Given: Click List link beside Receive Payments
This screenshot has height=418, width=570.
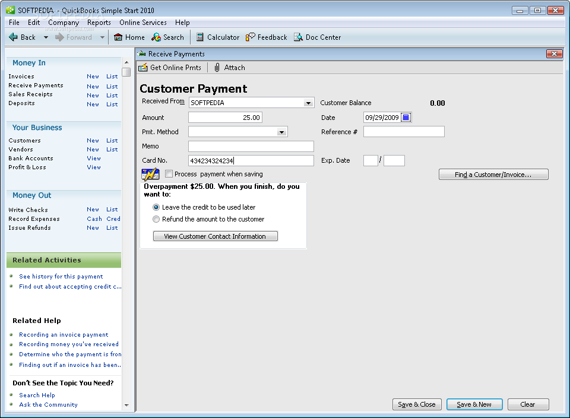Looking at the screenshot, I should tap(112, 87).
